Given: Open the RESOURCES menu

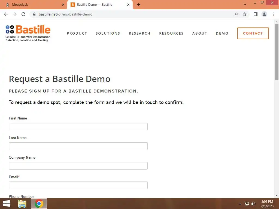Looking at the screenshot, I should (x=171, y=33).
